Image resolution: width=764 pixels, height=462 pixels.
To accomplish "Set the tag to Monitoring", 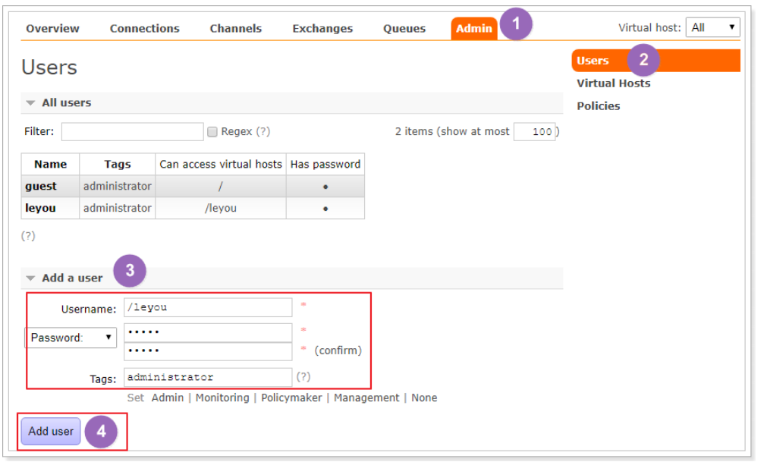I will (222, 398).
